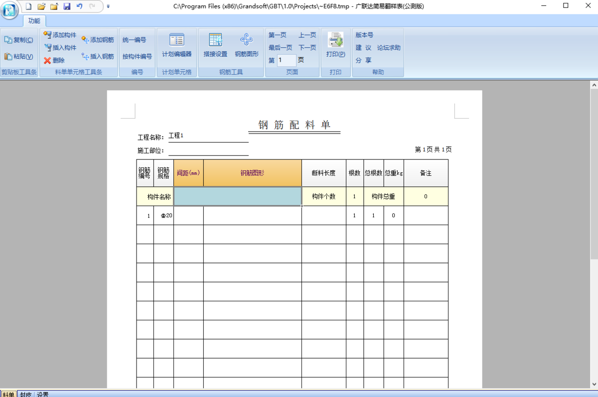Undo the last action

[x=80, y=6]
